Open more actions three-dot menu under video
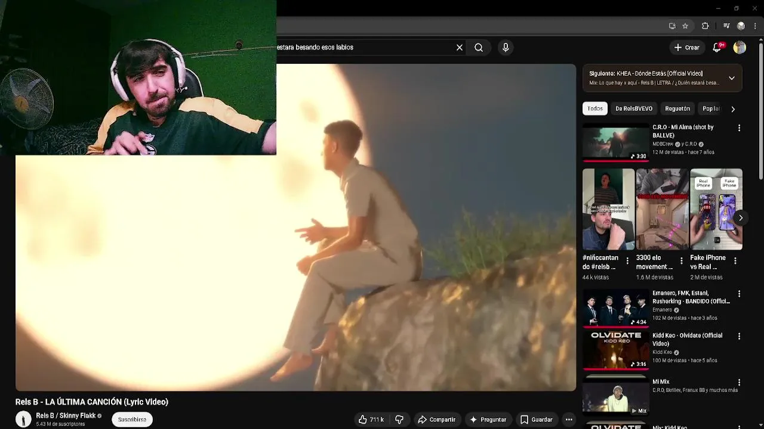Screen dimensions: 764x429 pyautogui.click(x=569, y=419)
